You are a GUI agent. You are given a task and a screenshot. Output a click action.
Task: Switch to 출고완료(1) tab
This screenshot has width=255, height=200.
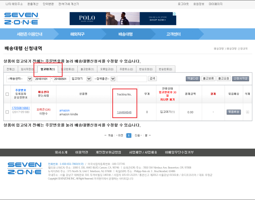point(87,69)
